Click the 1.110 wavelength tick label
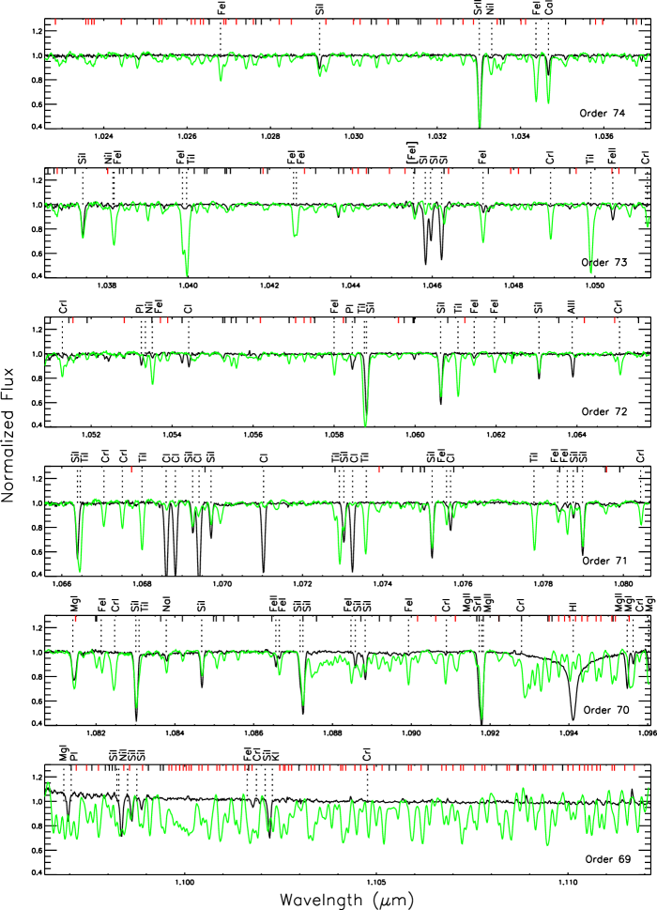657x910 pixels. coord(568,883)
